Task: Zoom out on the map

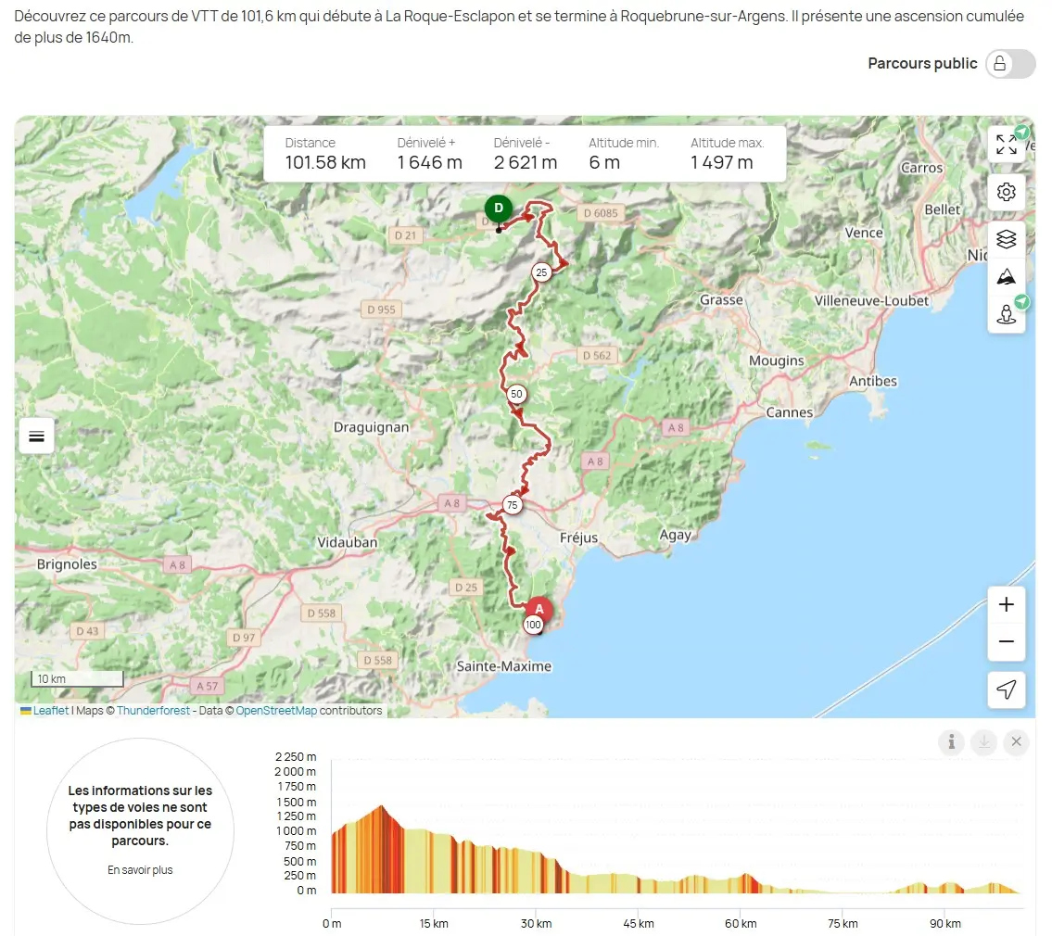Action: pos(1006,642)
